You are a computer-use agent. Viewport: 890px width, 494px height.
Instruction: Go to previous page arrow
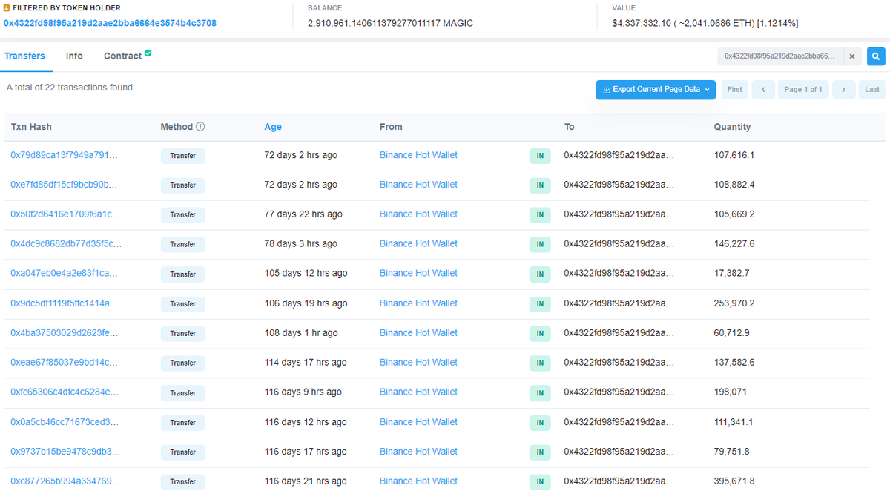point(763,90)
